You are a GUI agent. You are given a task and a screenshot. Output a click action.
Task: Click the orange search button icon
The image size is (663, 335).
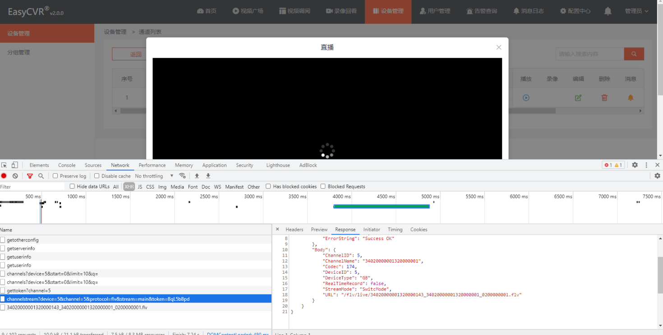coord(634,54)
